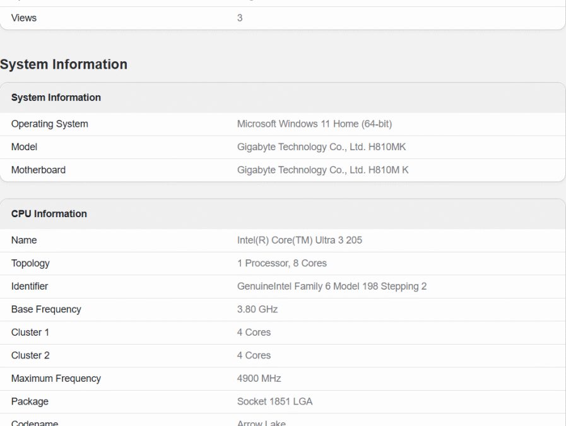Screen dimensions: 566x426
Task: Click the Microsoft Windows 11 Home value
Action: pos(314,124)
